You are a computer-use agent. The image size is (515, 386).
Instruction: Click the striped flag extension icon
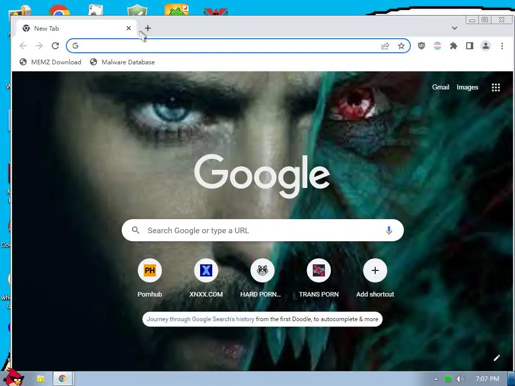438,46
